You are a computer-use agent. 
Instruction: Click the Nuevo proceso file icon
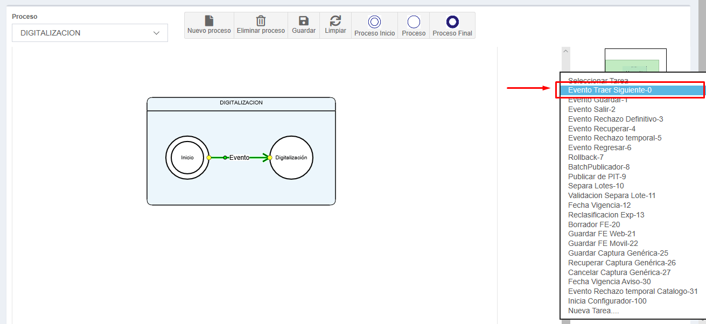tap(209, 21)
